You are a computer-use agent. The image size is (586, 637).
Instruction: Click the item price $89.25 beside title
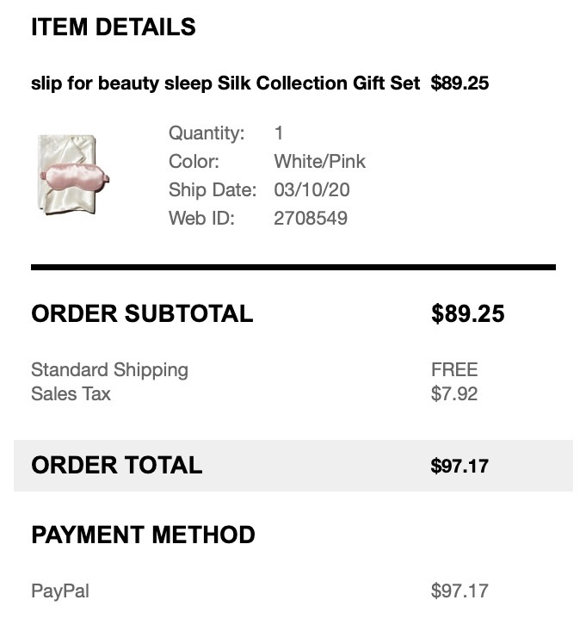[460, 83]
